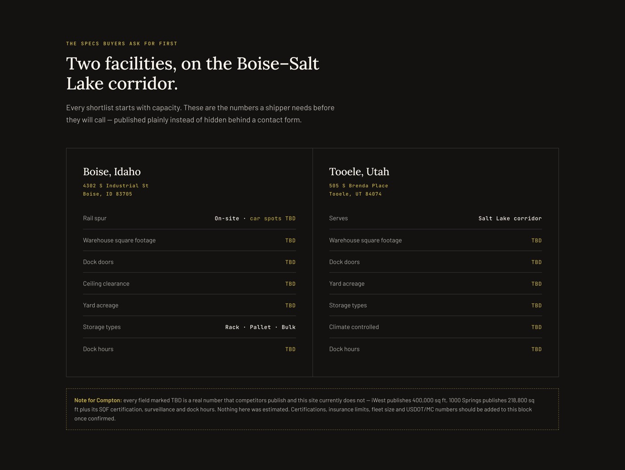The width and height of the screenshot is (625, 470).
Task: Select the 4302 S Industrial St address
Action: click(x=116, y=186)
